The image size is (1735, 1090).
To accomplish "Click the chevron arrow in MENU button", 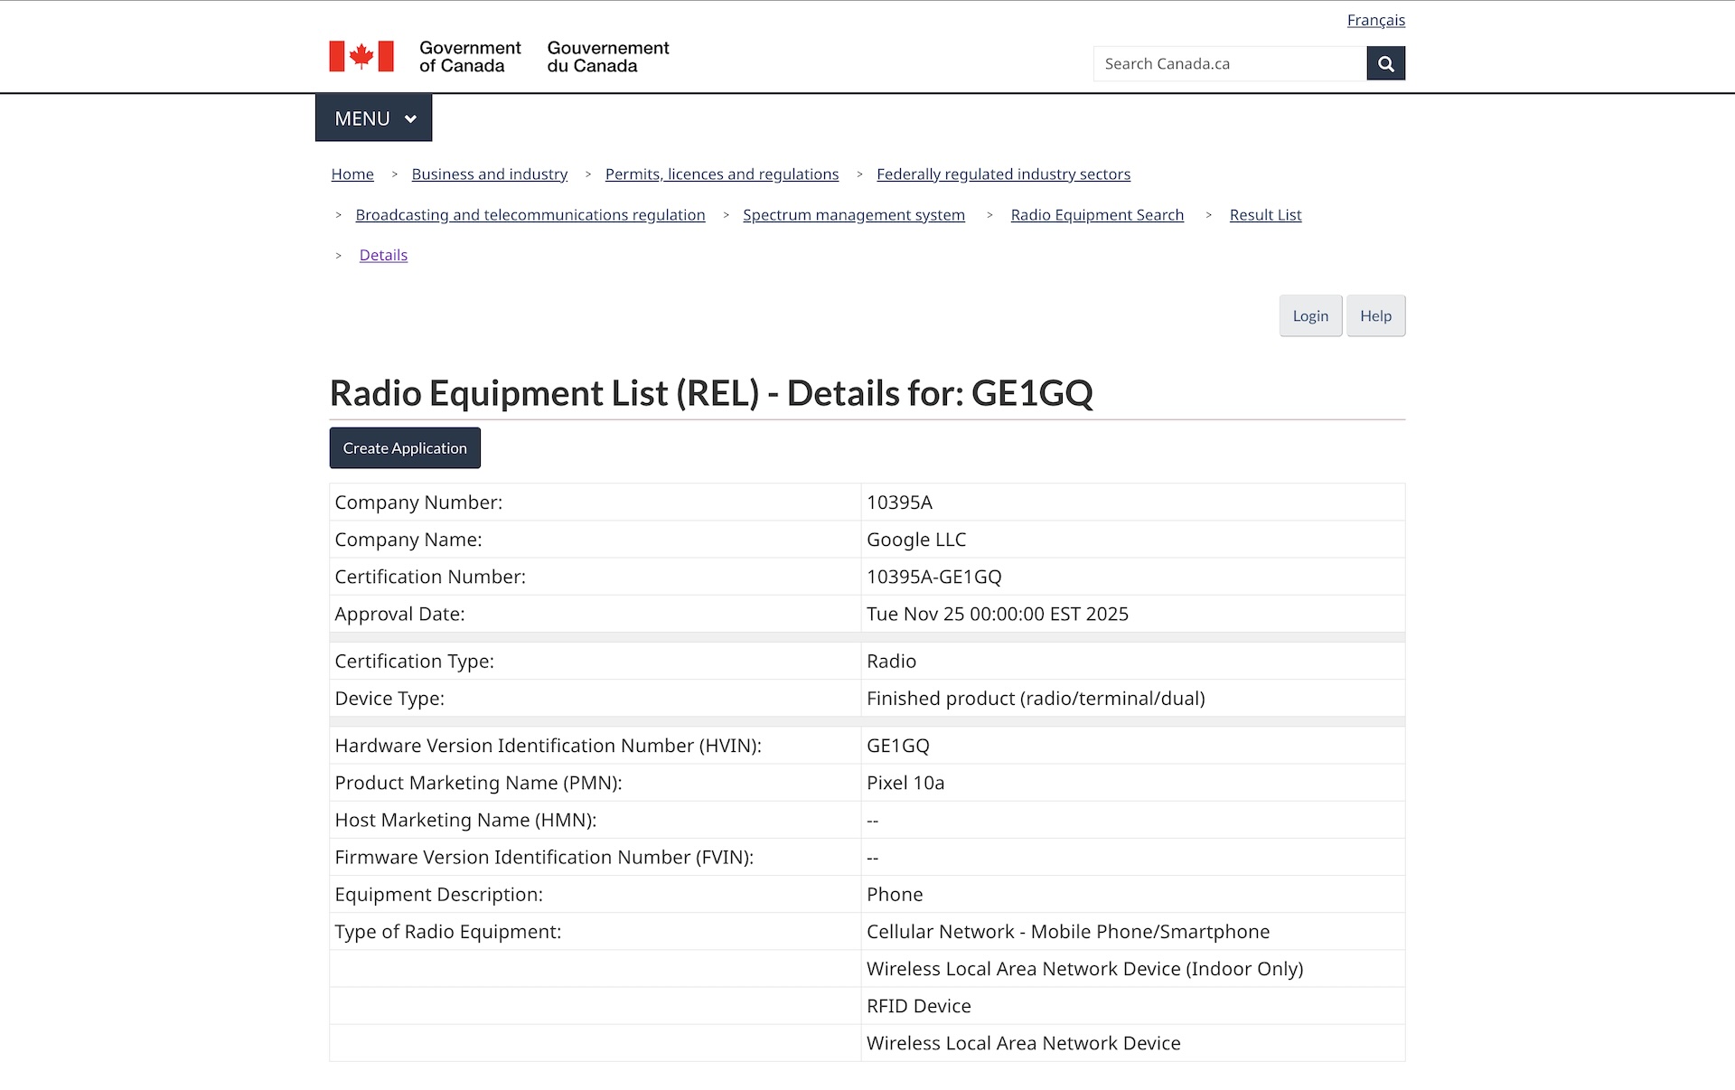I will point(410,119).
